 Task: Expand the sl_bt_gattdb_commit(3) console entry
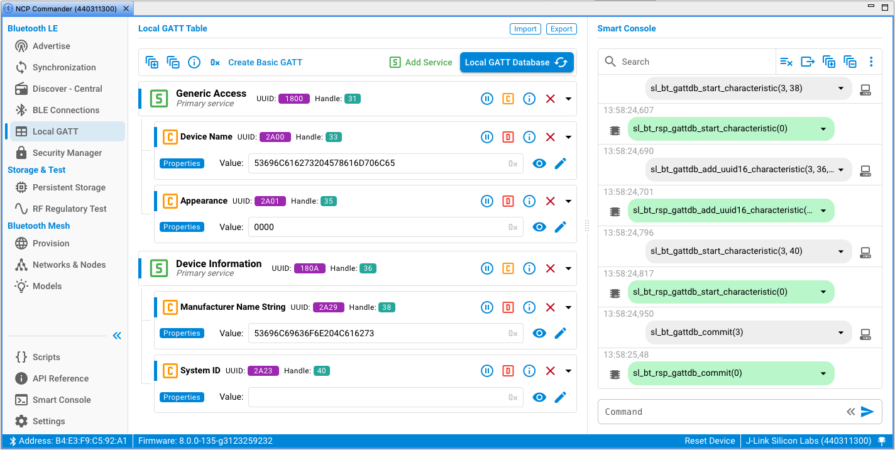click(x=841, y=332)
